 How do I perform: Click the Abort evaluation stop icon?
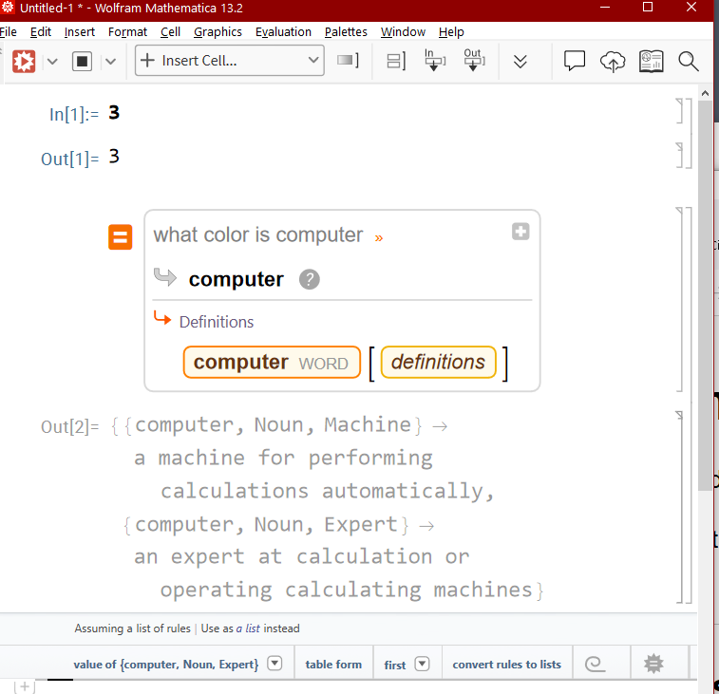[x=82, y=61]
